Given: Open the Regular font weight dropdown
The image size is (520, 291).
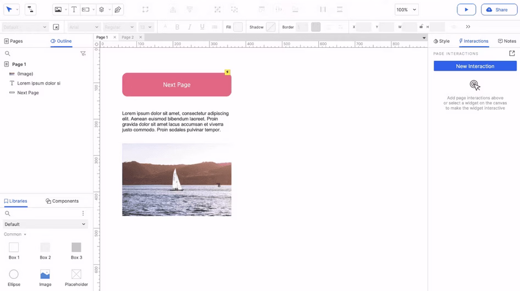Looking at the screenshot, I should (119, 27).
